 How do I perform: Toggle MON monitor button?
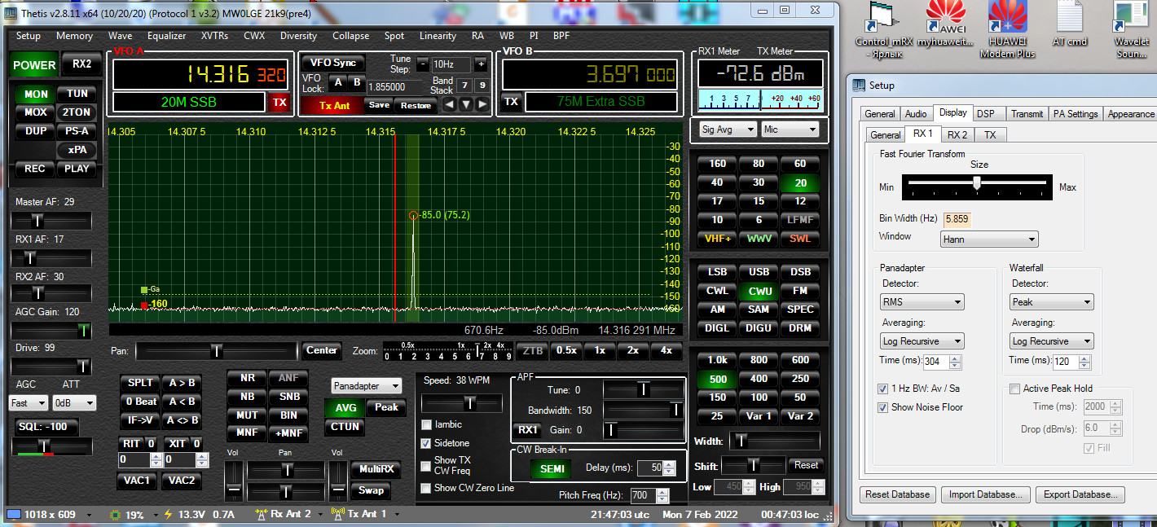pyautogui.click(x=35, y=94)
